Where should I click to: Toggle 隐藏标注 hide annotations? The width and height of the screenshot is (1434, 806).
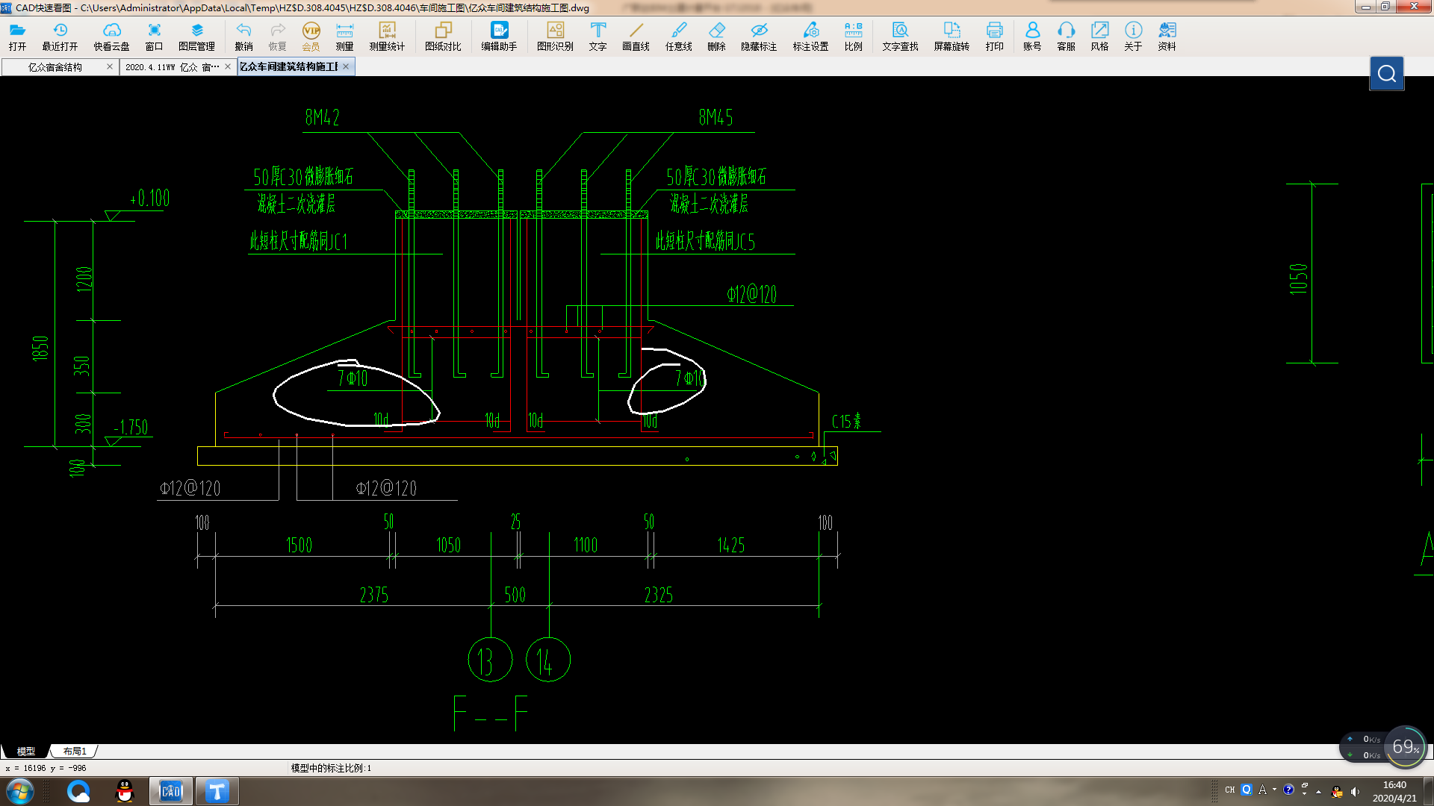pyautogui.click(x=759, y=36)
